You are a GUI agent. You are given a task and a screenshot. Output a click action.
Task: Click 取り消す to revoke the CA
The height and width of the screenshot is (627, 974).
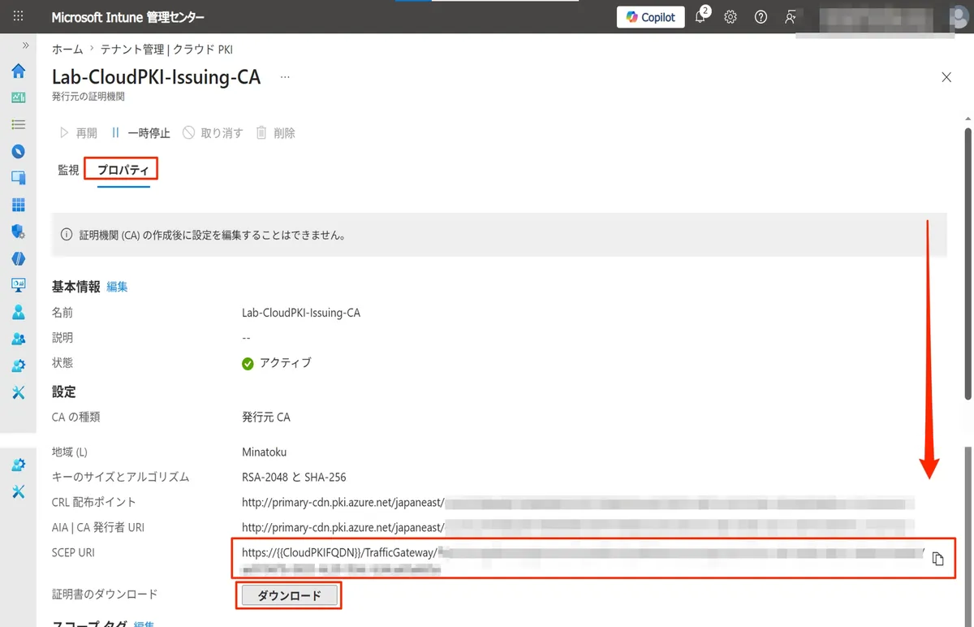[x=213, y=133]
